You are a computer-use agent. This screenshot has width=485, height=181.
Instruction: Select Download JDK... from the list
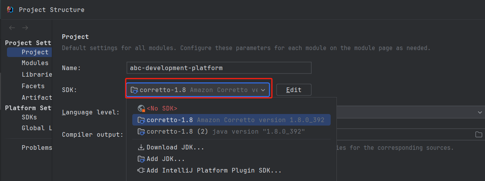pos(231,147)
